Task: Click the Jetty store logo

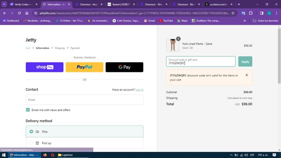Action: [x=31, y=40]
